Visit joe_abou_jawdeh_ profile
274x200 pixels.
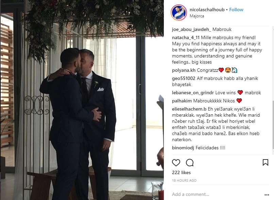coord(191,30)
